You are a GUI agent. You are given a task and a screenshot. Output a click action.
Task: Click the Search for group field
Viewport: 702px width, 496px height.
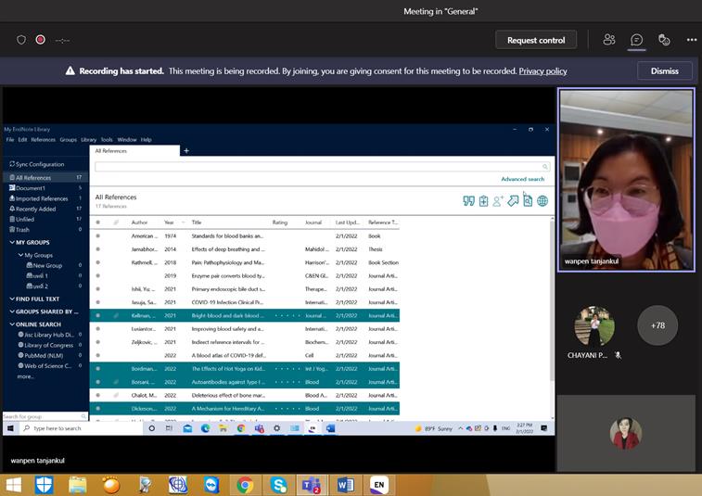tap(45, 416)
